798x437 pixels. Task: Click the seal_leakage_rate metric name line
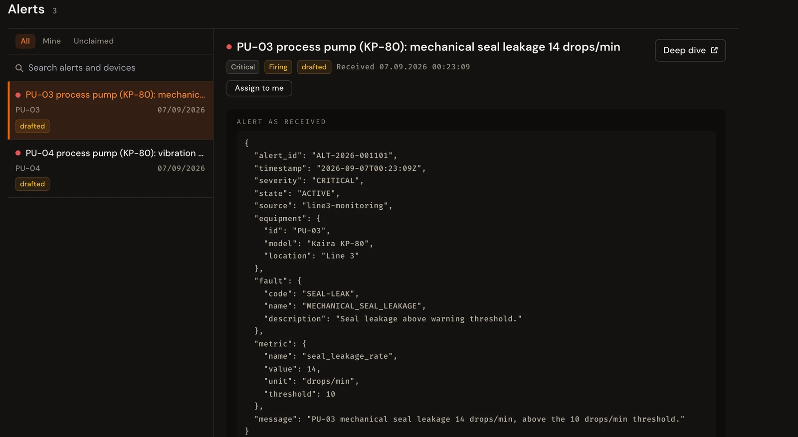[x=331, y=356]
